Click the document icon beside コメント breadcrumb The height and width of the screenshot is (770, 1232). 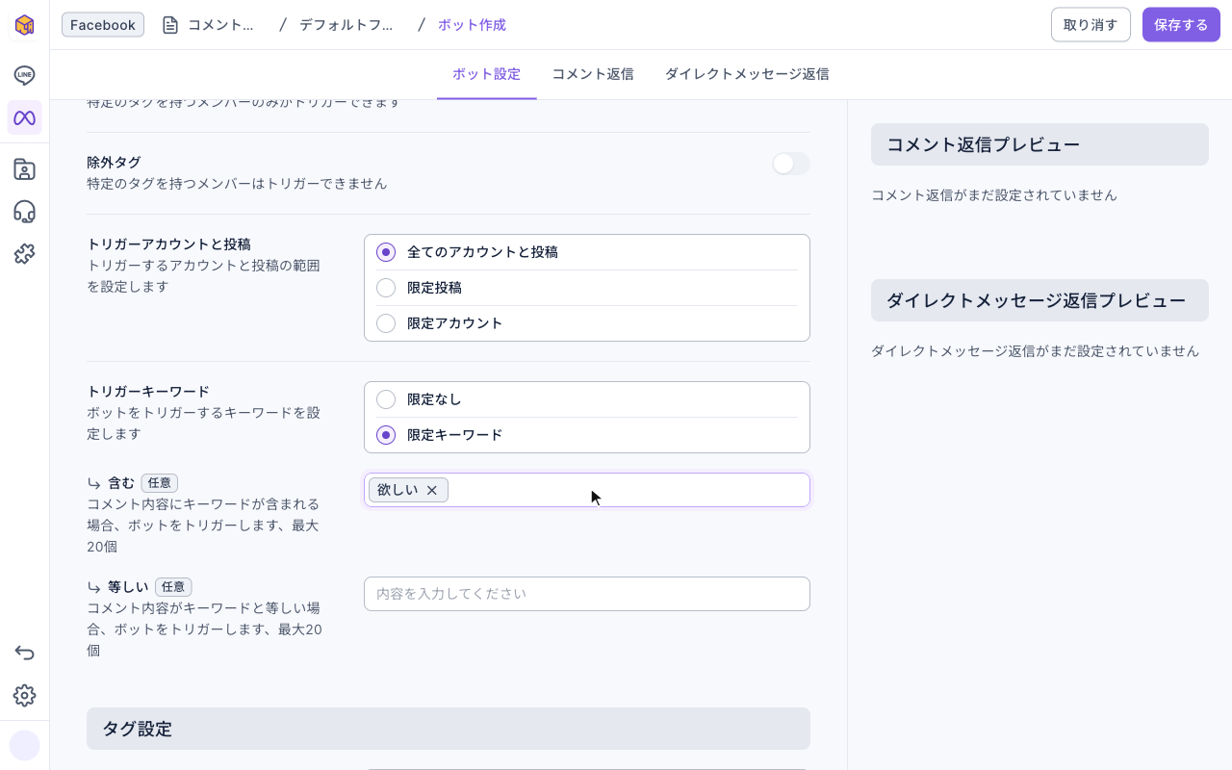click(170, 25)
